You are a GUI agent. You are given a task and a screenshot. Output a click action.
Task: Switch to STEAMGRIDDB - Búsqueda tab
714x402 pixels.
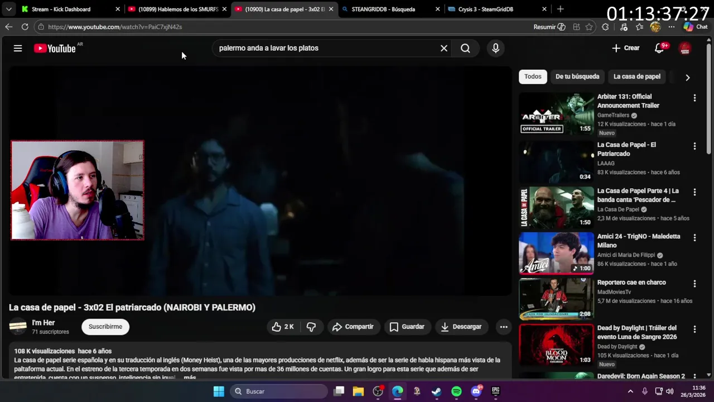tap(390, 9)
